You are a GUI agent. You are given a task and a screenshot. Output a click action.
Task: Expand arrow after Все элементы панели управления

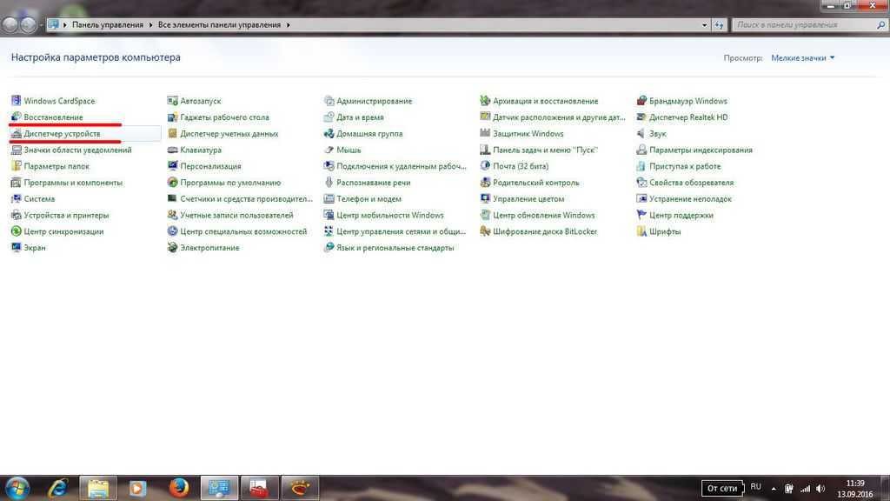[x=289, y=25]
